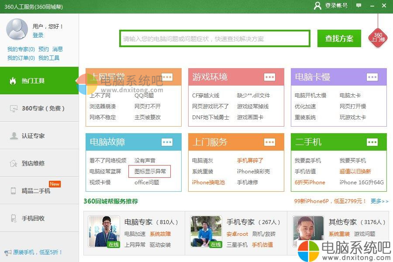Screen dimensions: 393x262
Task: Open the 网页游戏玩不了 link
Action: [210, 106]
